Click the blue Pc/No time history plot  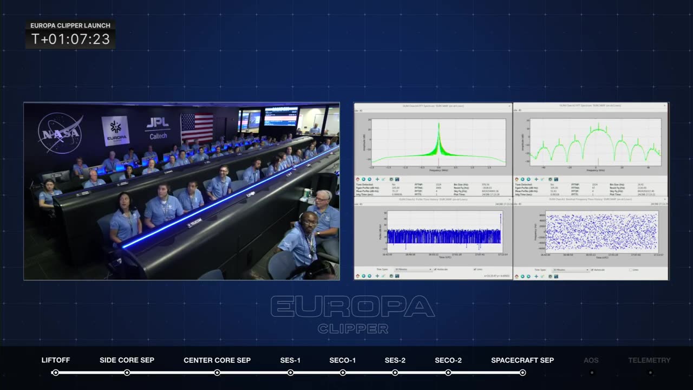[x=444, y=232]
